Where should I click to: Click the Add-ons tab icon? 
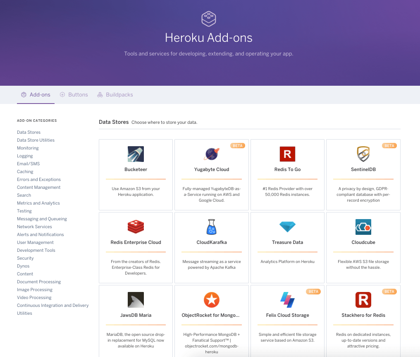pyautogui.click(x=24, y=94)
